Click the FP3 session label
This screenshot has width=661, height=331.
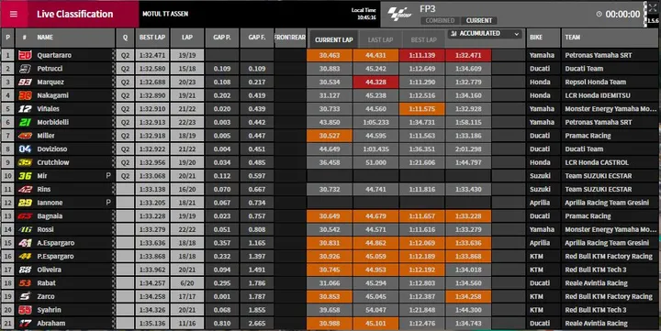(428, 9)
